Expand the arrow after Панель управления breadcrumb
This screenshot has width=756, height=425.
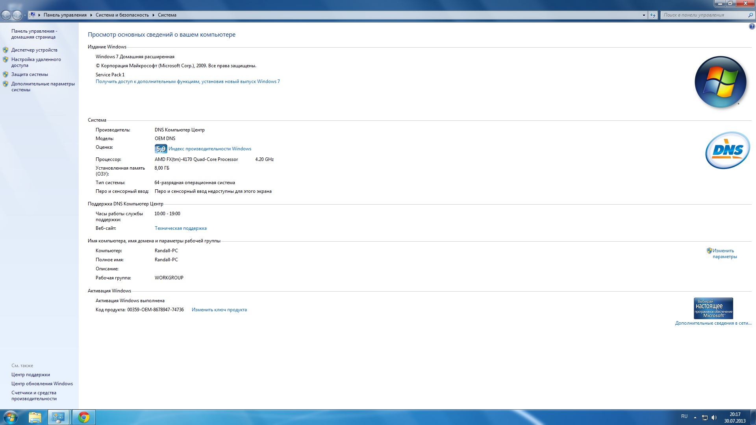(x=91, y=15)
